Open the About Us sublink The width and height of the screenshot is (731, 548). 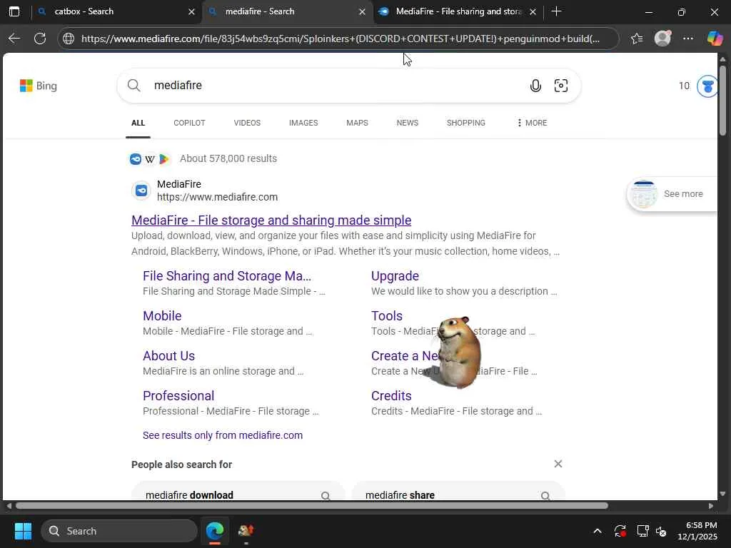168,356
